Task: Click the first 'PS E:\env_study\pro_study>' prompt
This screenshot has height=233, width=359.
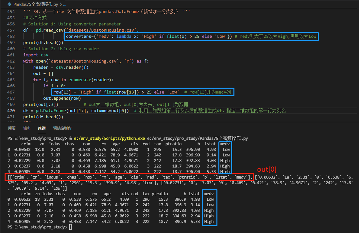Action: pos(37,138)
